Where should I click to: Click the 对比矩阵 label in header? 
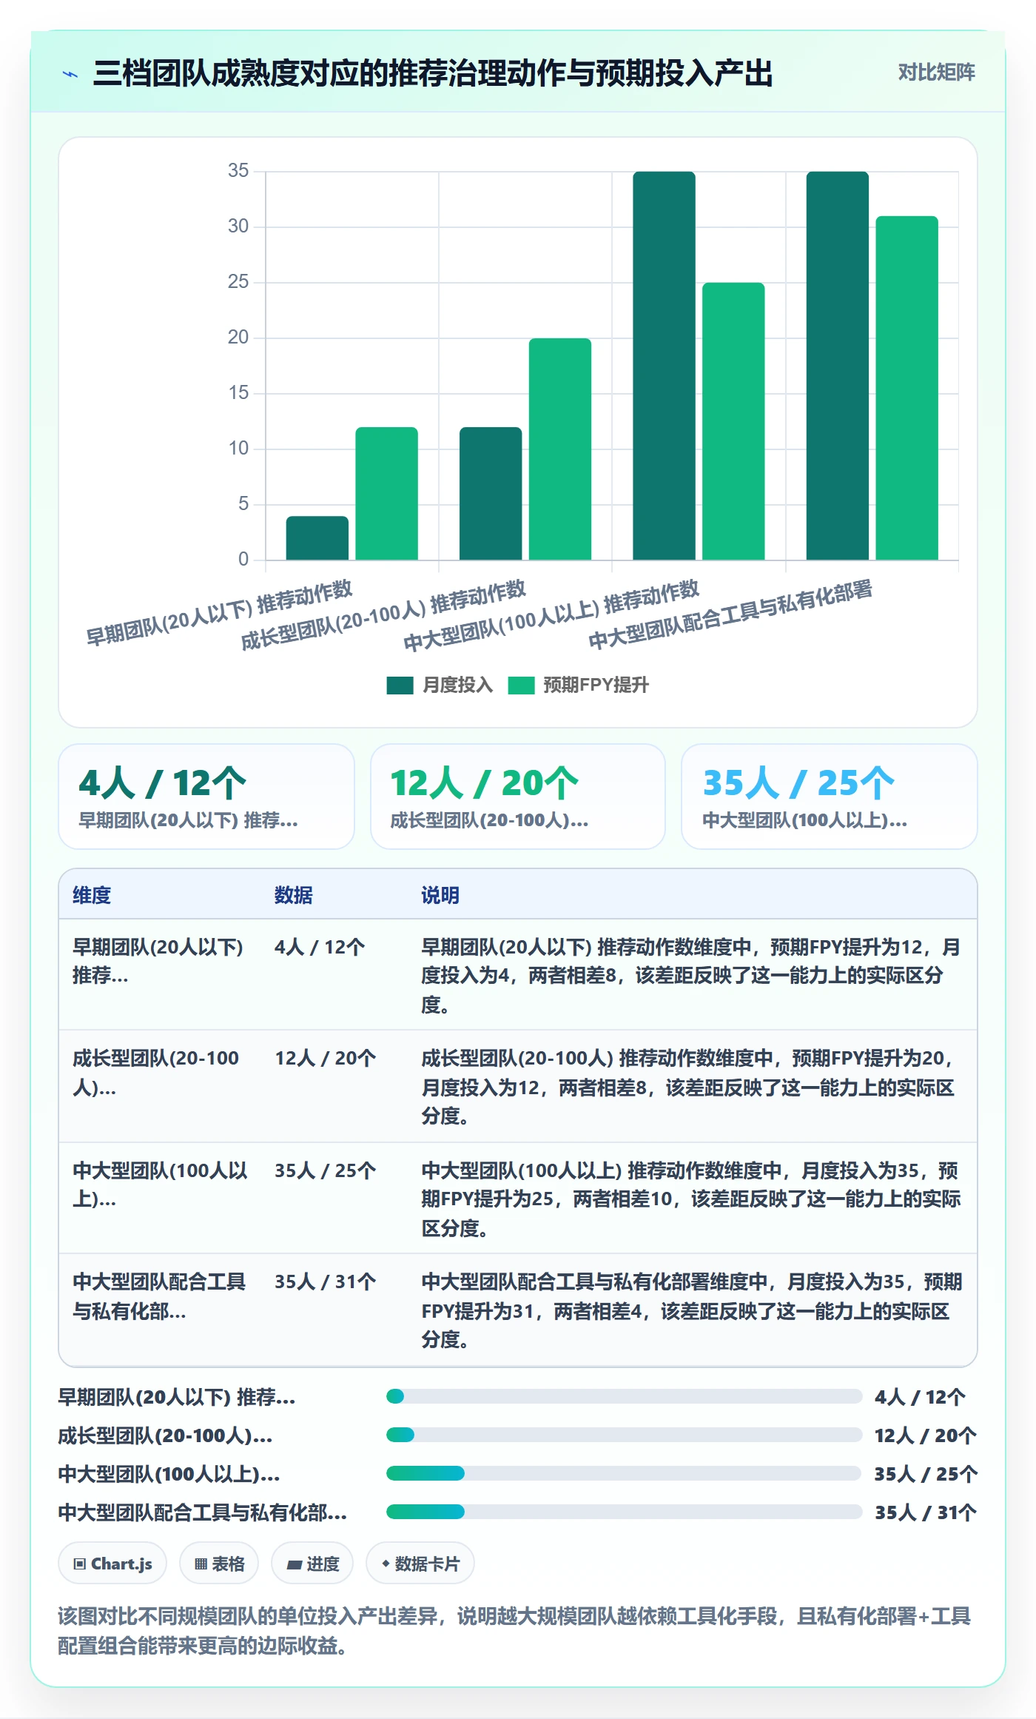point(936,72)
